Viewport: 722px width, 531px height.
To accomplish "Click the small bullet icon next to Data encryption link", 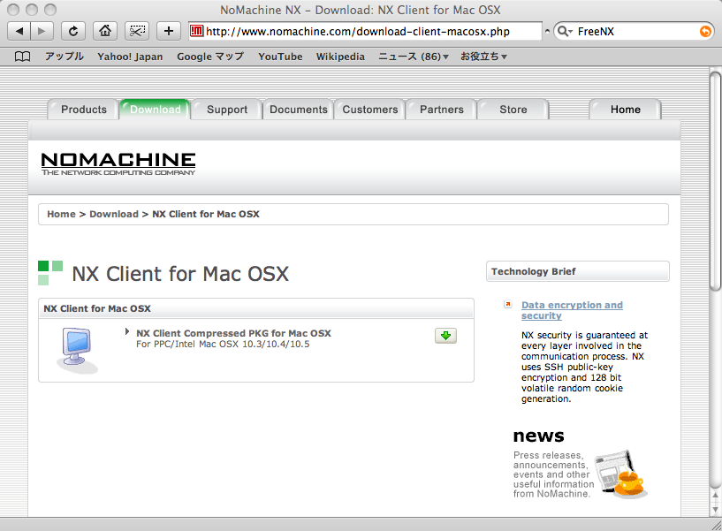I will [508, 305].
